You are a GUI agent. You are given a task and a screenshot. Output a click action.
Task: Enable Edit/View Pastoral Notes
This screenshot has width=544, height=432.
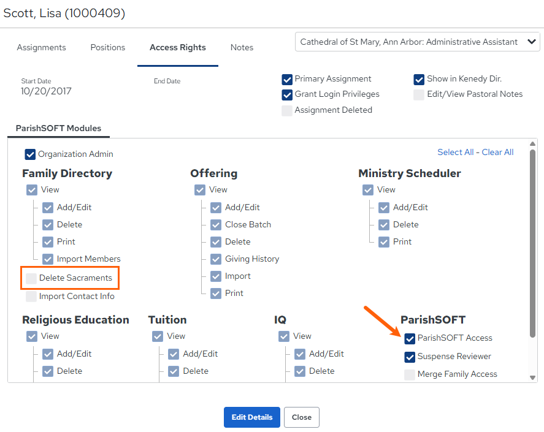tap(419, 94)
